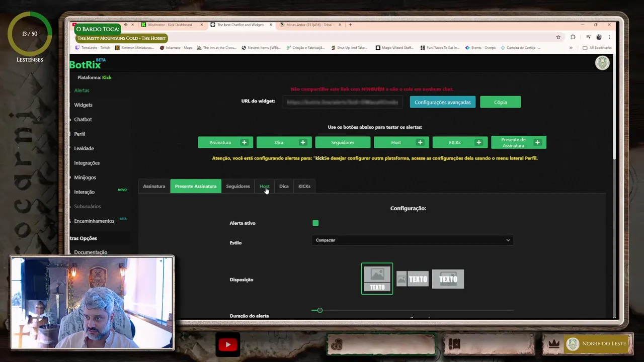Click the plus icon on Dica test button
This screenshot has height=362, width=644.
(303, 142)
